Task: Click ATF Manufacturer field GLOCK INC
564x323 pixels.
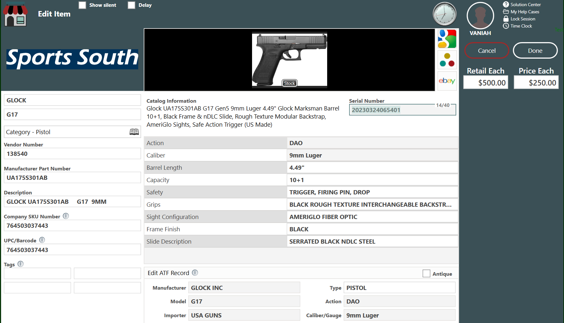Action: pos(244,288)
